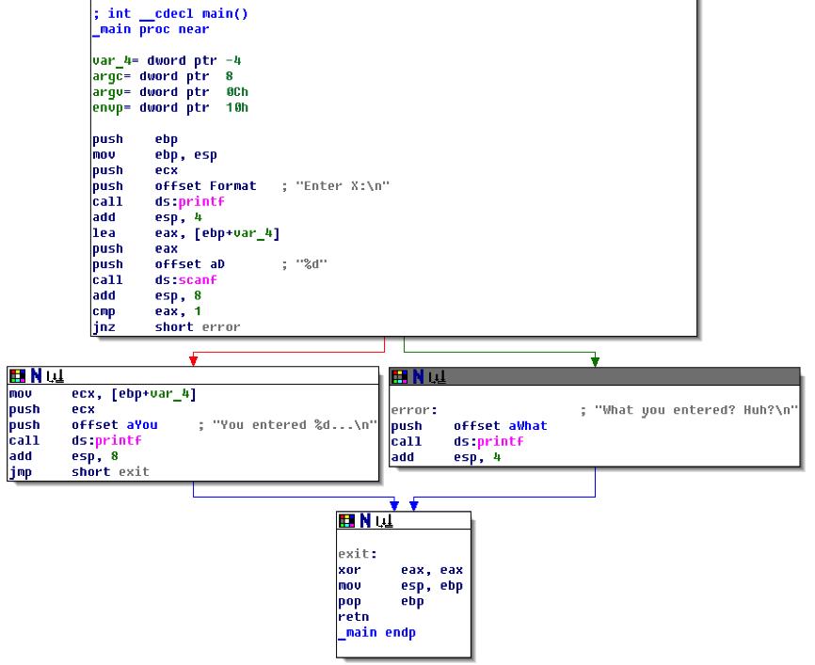The height and width of the screenshot is (665, 815).
Task: Click the N rename icon of the error node
Action: 418,376
